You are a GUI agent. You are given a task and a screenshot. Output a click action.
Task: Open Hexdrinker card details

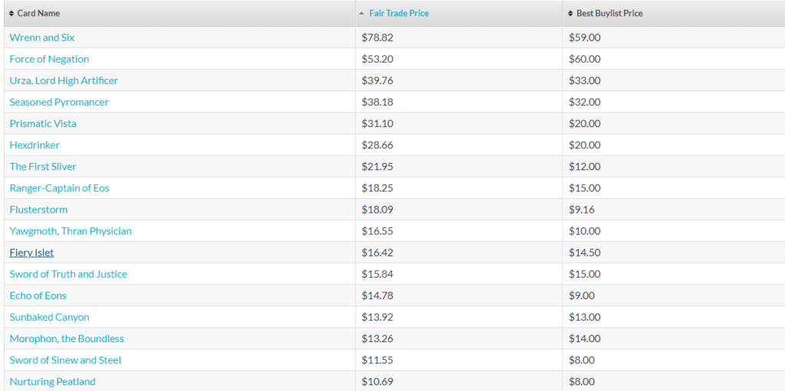tap(34, 145)
